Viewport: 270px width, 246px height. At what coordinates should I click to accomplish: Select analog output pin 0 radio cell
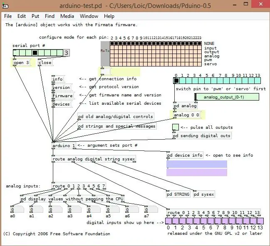click(x=176, y=81)
